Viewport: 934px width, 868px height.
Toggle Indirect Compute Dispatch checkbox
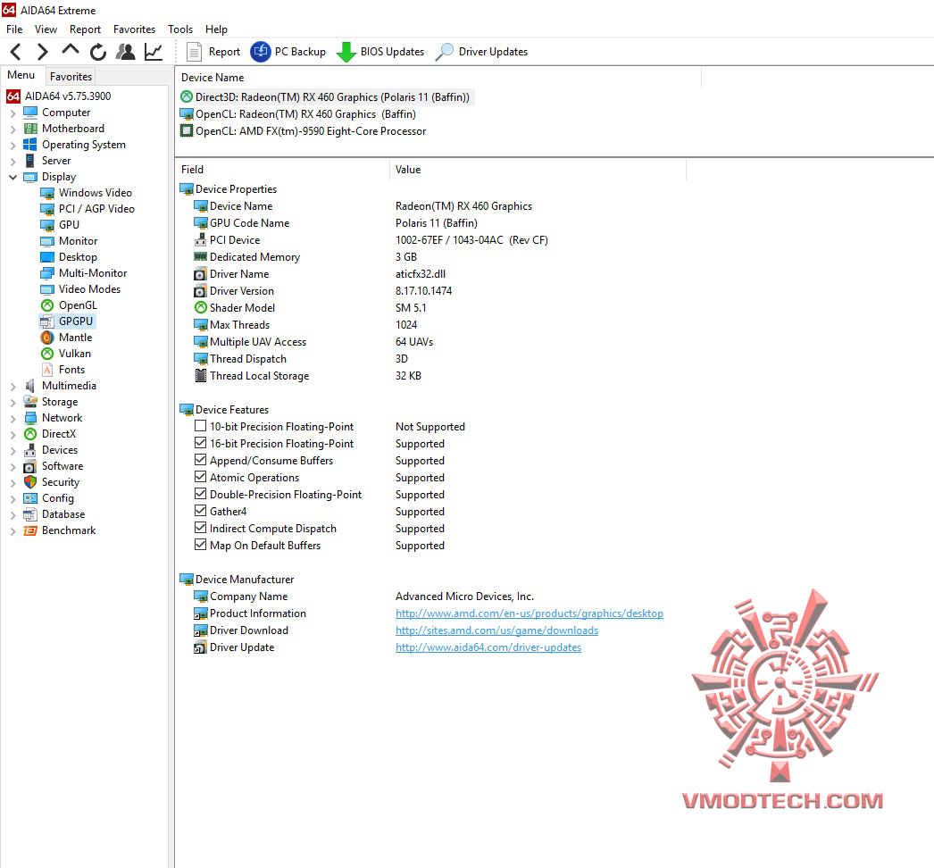coord(201,528)
